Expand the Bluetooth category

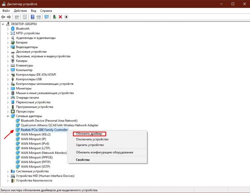8,29
